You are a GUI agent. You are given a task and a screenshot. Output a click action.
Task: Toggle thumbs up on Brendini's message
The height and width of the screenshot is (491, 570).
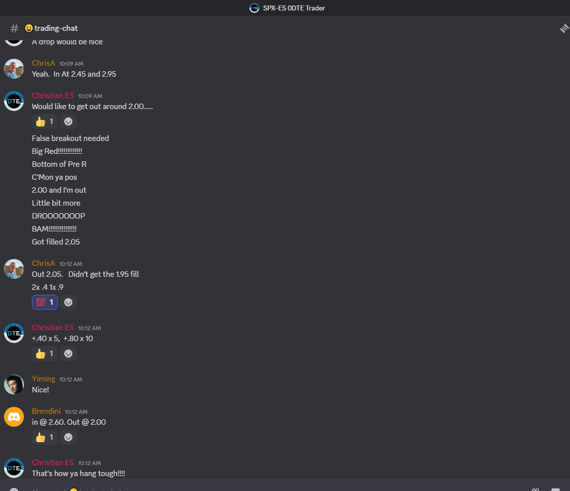point(45,437)
